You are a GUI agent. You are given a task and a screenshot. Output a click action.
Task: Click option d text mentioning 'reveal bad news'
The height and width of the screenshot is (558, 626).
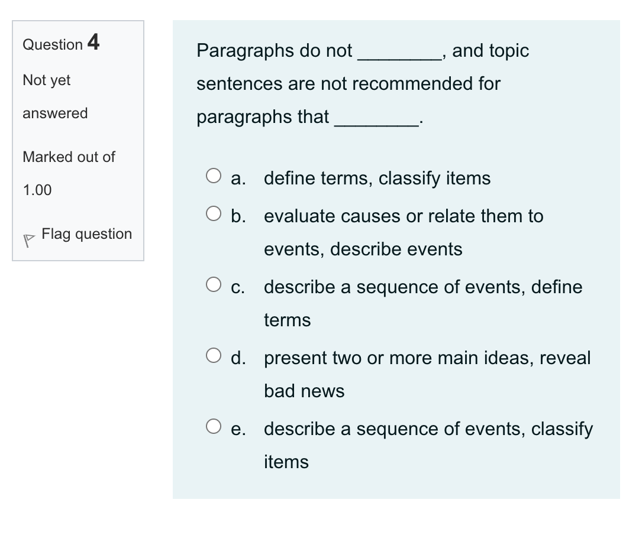pyautogui.click(x=303, y=390)
